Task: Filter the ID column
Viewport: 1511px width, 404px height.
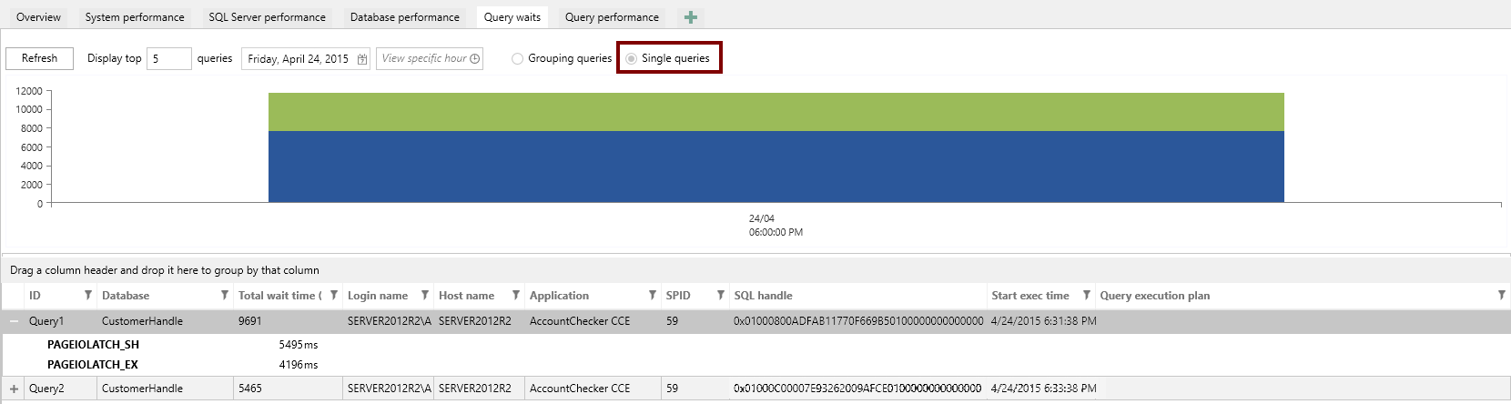Action: click(87, 296)
